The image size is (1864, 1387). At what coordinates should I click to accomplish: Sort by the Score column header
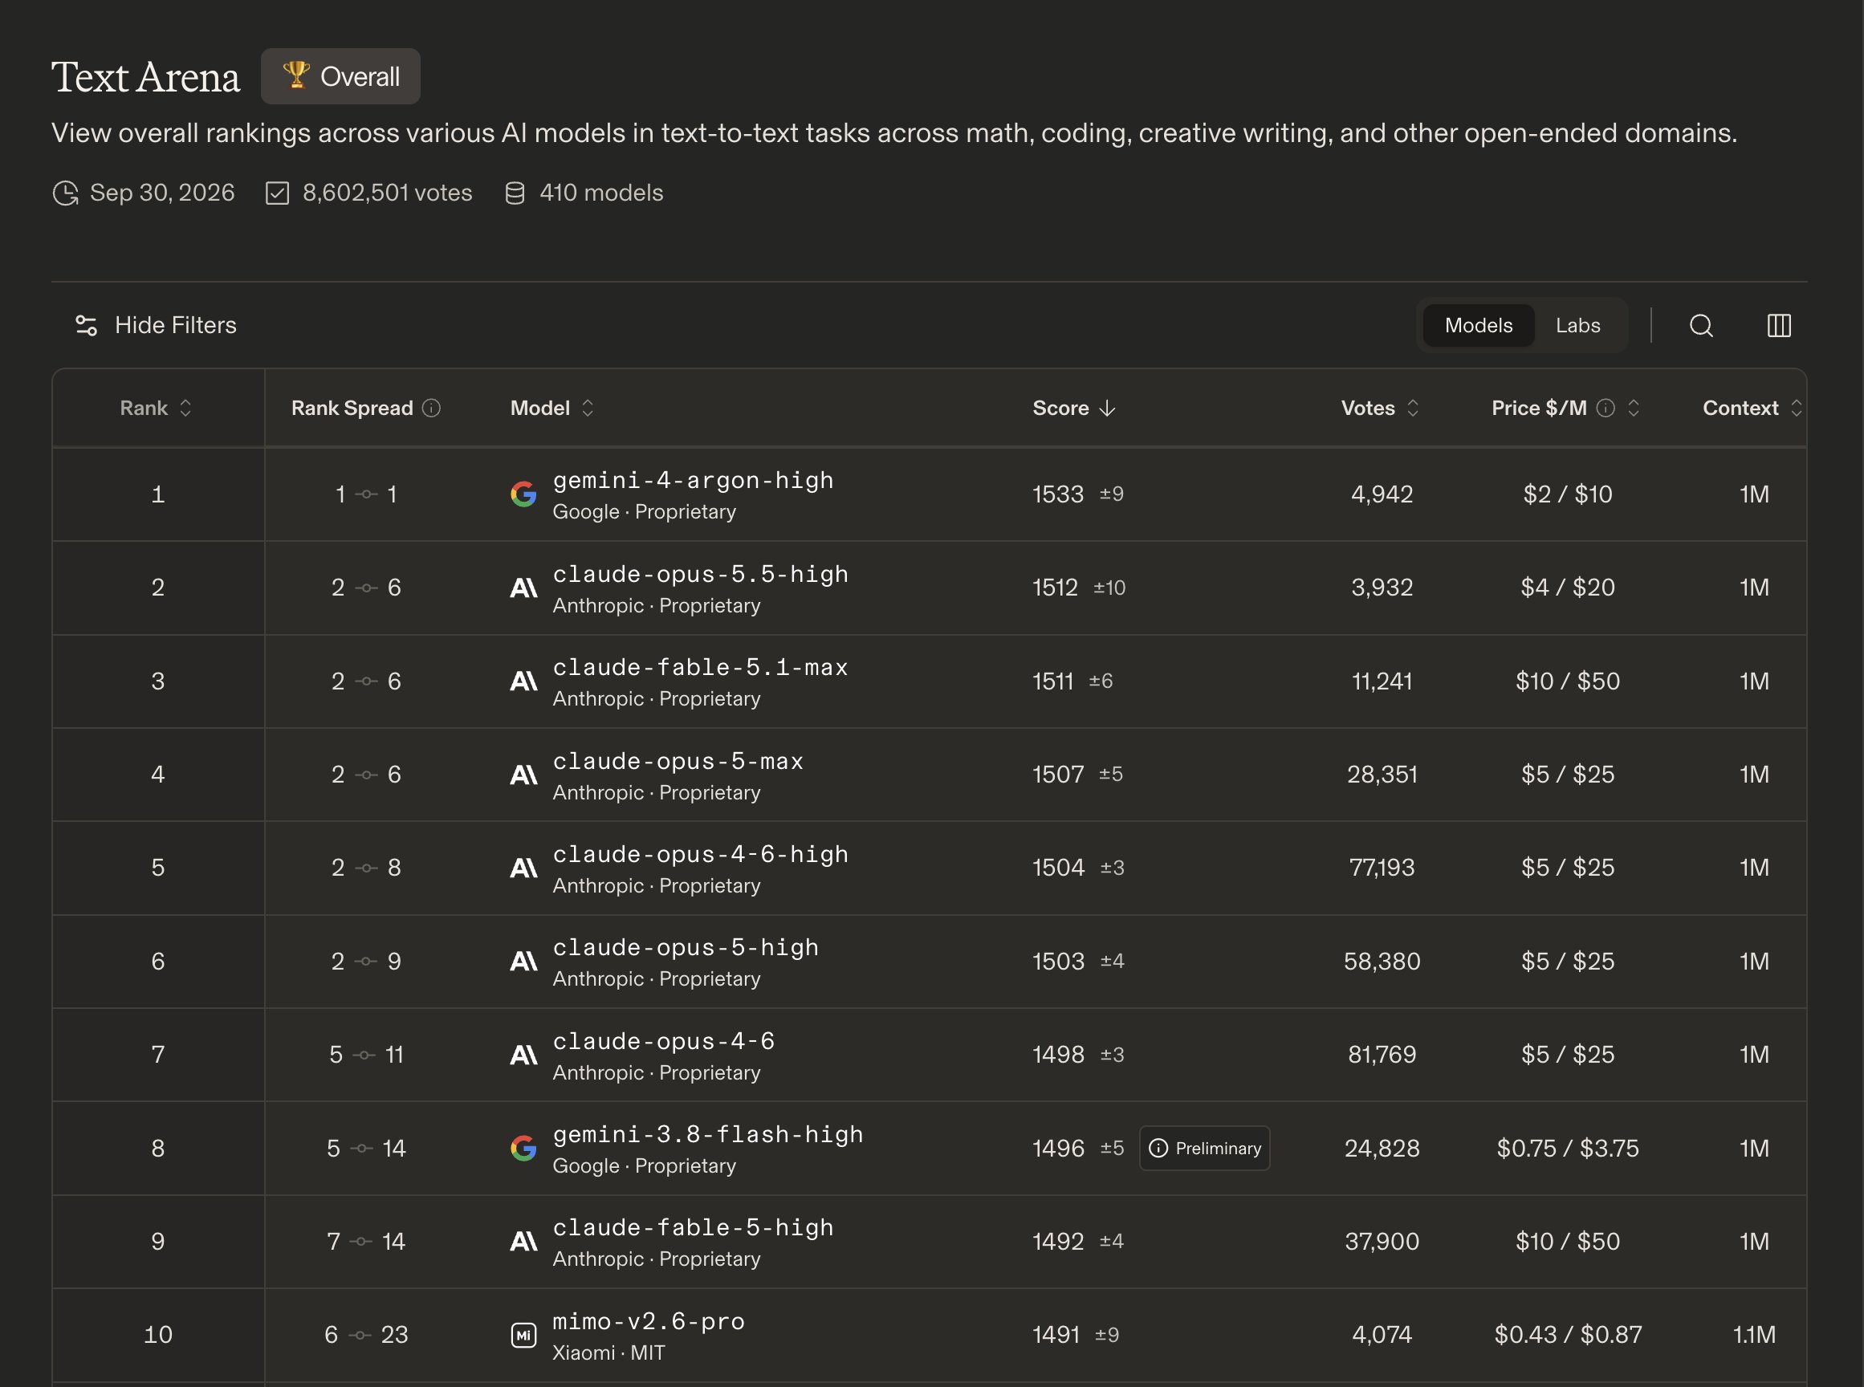(x=1073, y=408)
